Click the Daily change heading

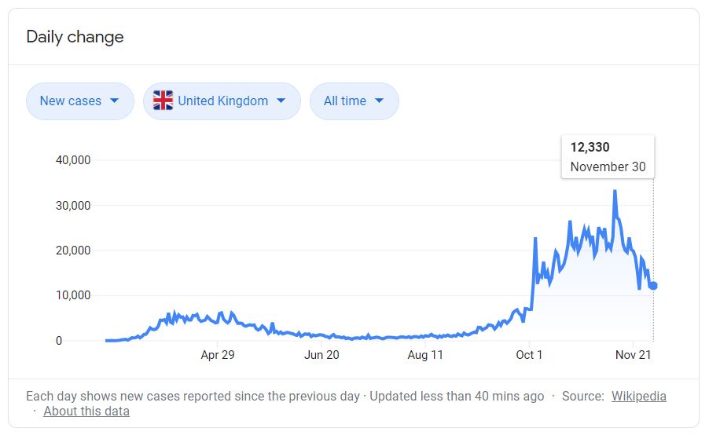75,37
